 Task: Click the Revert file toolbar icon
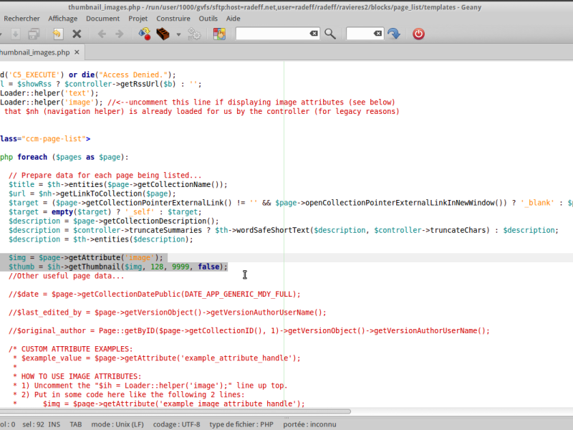pos(58,34)
